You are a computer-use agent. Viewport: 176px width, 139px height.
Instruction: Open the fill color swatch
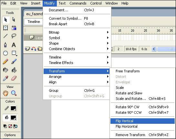(14, 118)
